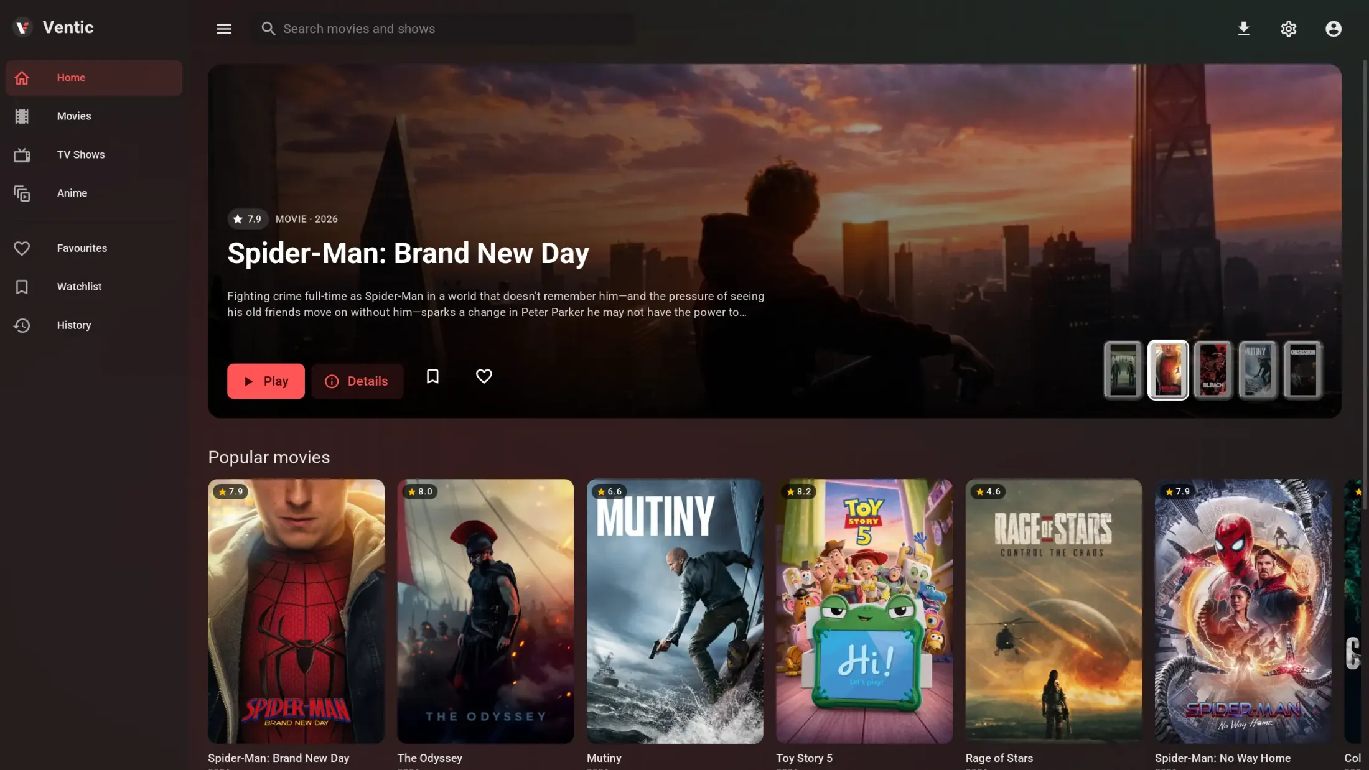Focus the search movies and shows field
Screen dimensions: 1369x770
click(444, 29)
